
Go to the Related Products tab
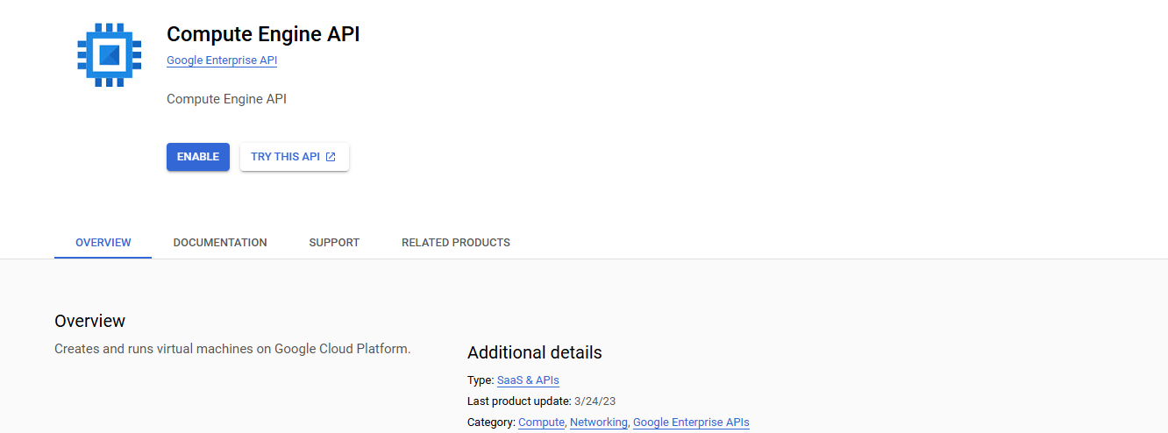pyautogui.click(x=456, y=243)
